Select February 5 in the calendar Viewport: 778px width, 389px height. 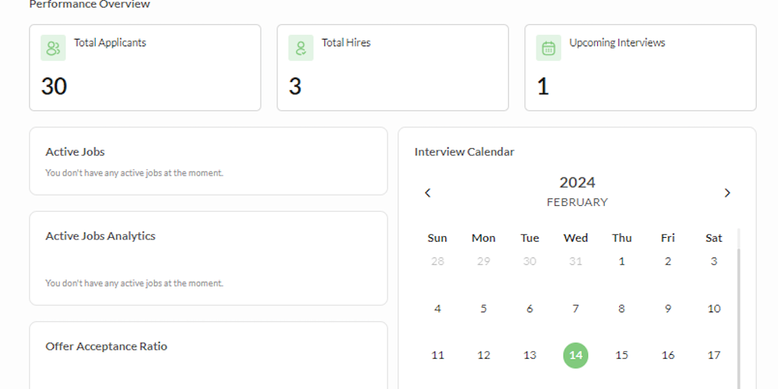pos(484,308)
